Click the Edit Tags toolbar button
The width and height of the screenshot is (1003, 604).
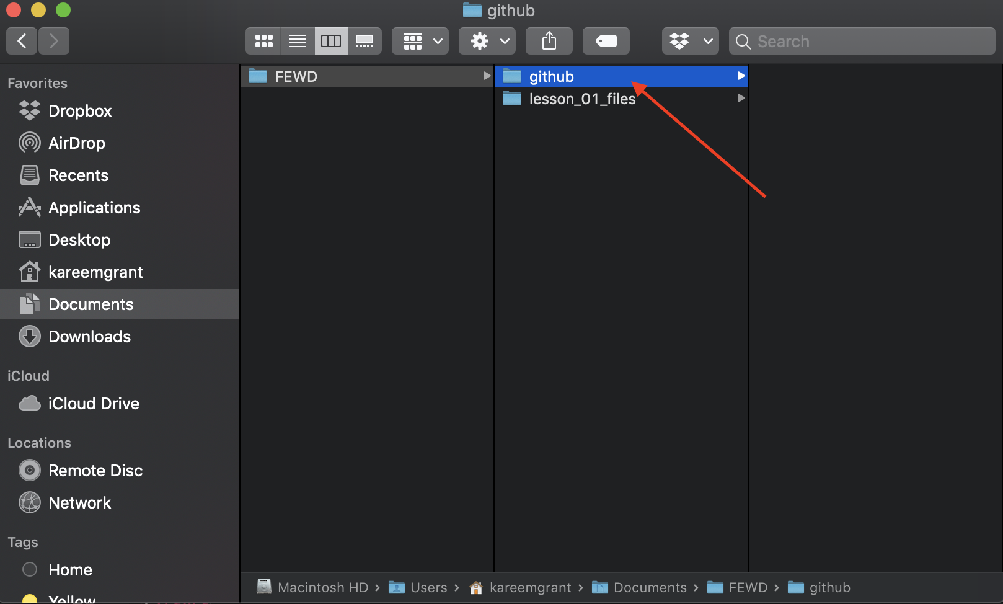606,41
